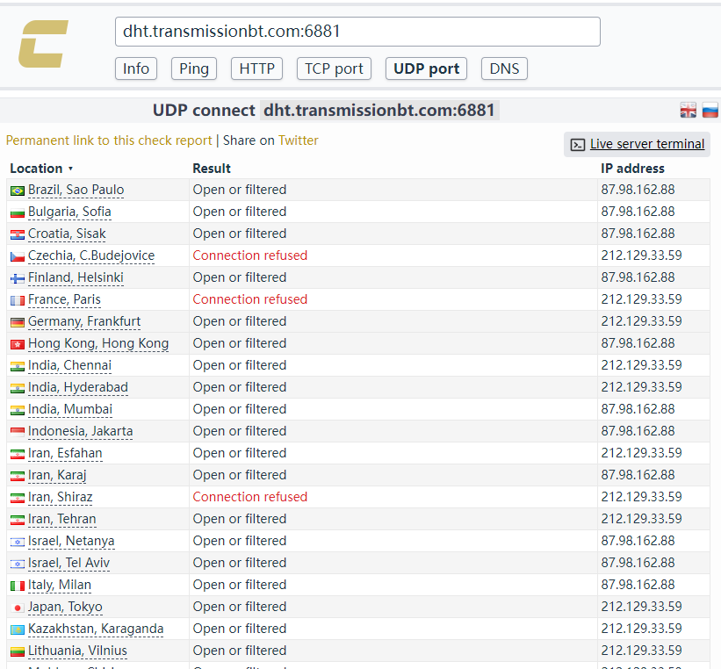Click the Czechia, C.Budejovice location link
Screen dimensions: 721x669
click(x=91, y=255)
